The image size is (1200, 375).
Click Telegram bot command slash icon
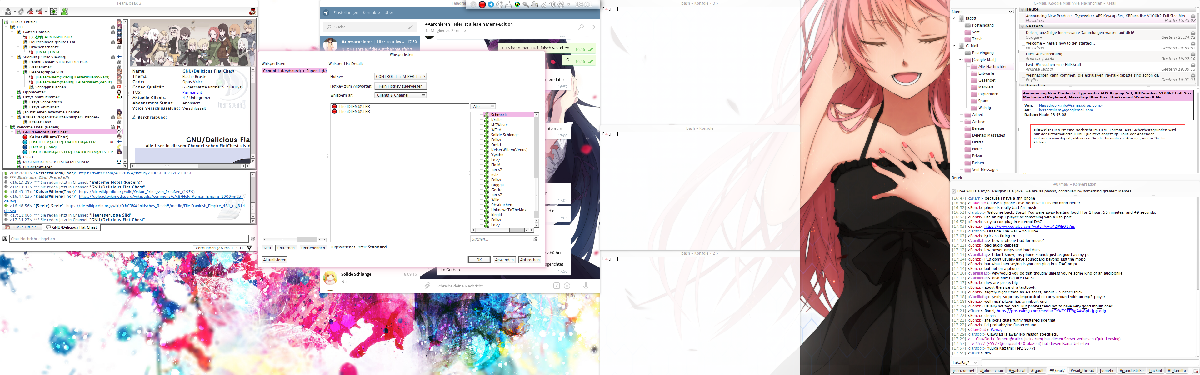click(557, 286)
